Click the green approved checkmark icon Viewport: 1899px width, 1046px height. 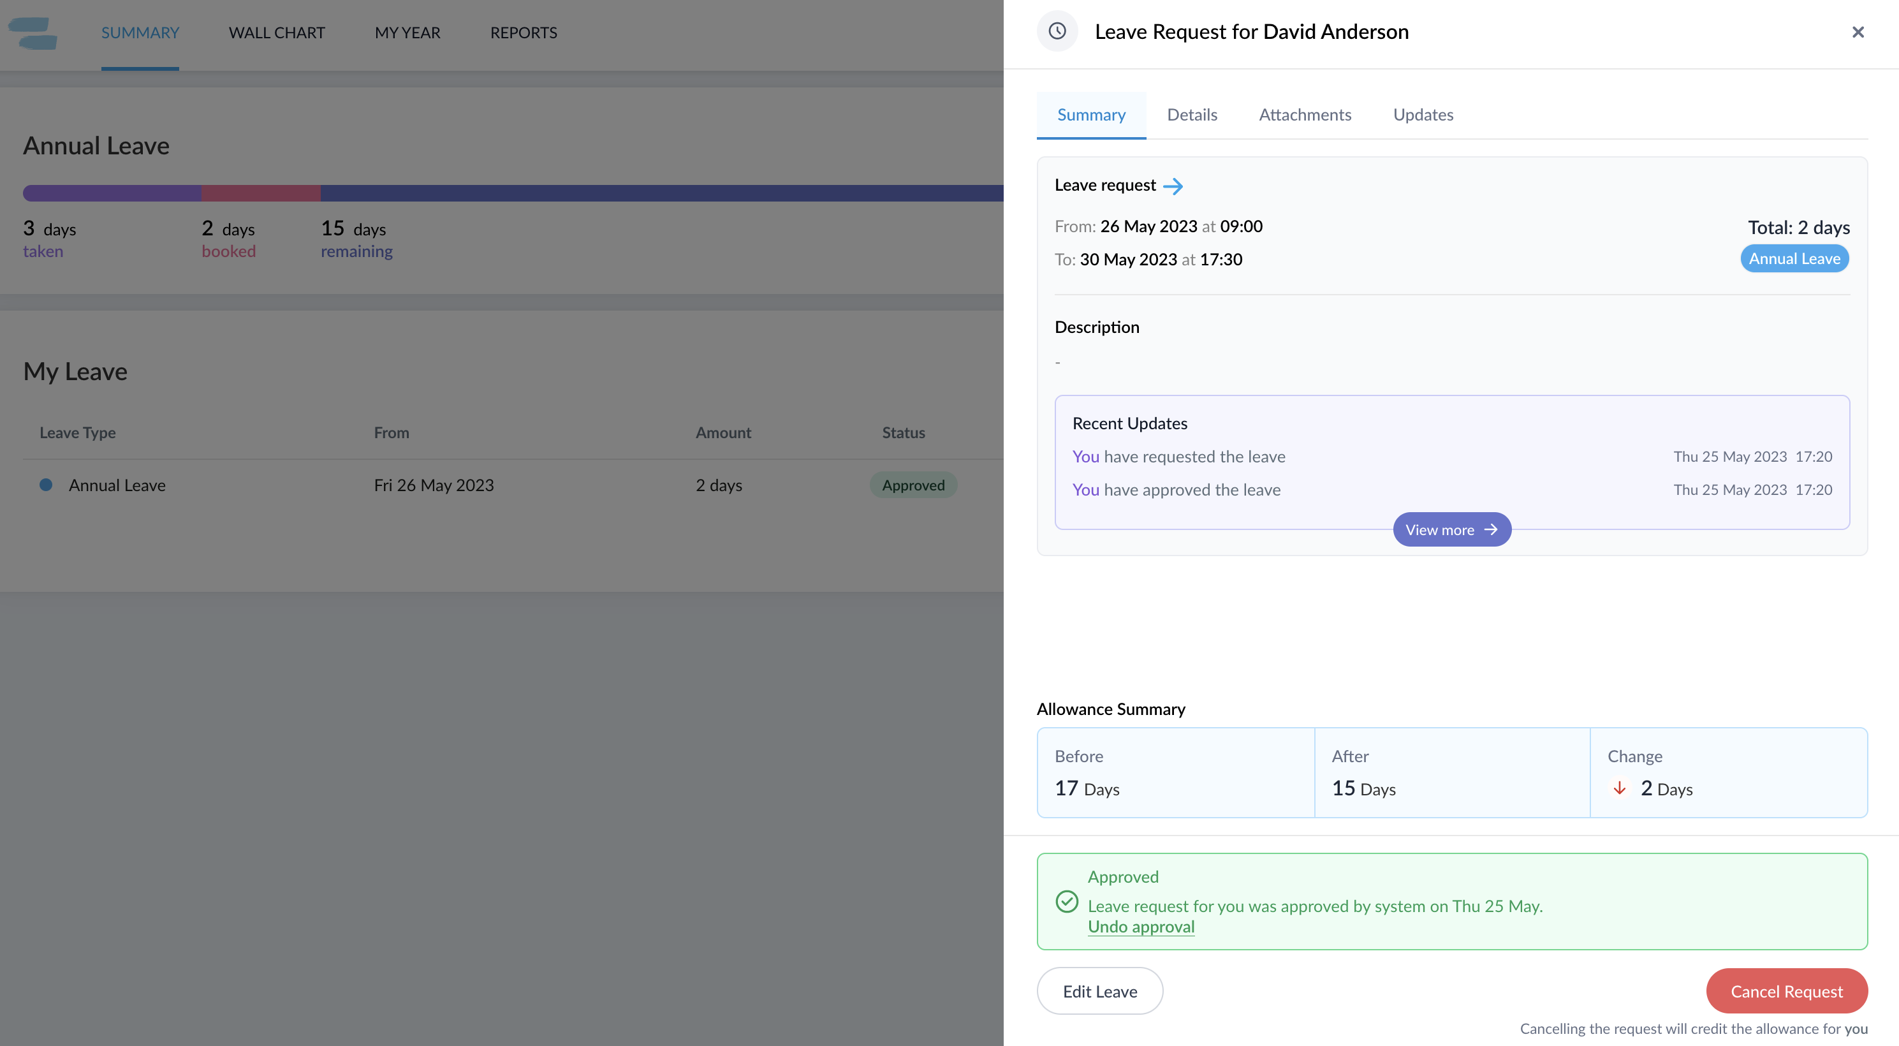1067,901
